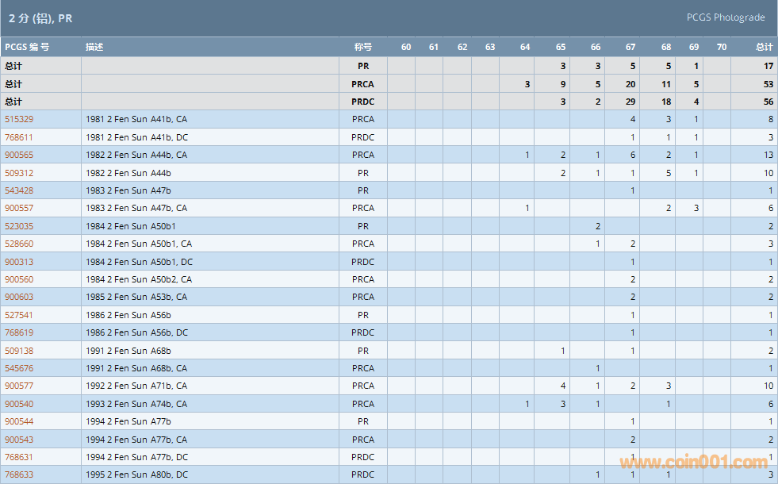Click PCGS number 509138
Viewport: 778px width, 484px height.
tap(19, 351)
